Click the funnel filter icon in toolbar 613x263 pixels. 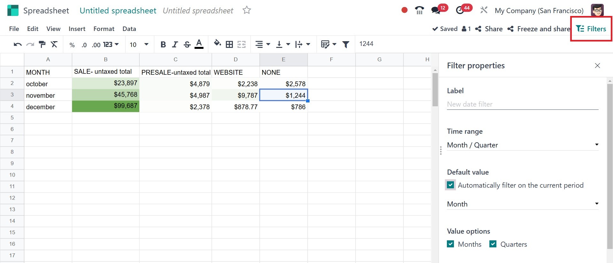(x=346, y=44)
